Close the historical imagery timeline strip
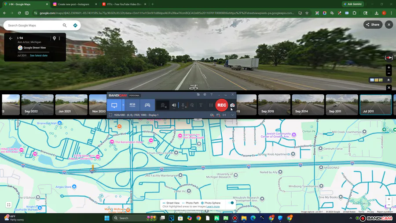 [x=389, y=87]
